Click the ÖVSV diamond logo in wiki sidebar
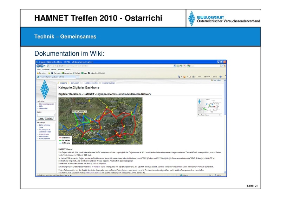The width and height of the screenshot is (281, 198). [45, 90]
